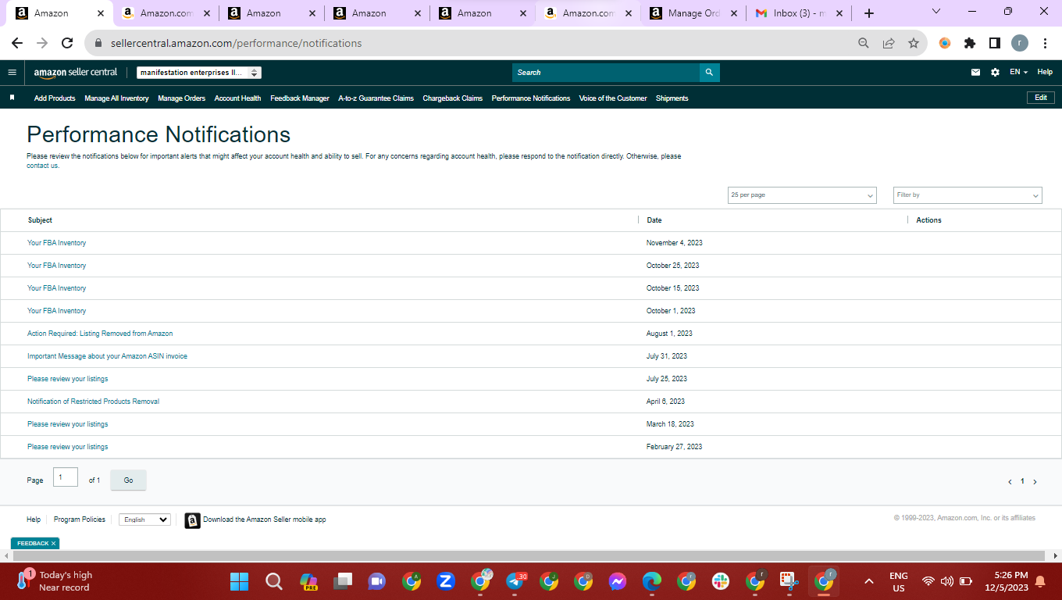Screen dimensions: 1062x600
Task: Dismiss the FEEDBACK tab
Action: [53, 543]
